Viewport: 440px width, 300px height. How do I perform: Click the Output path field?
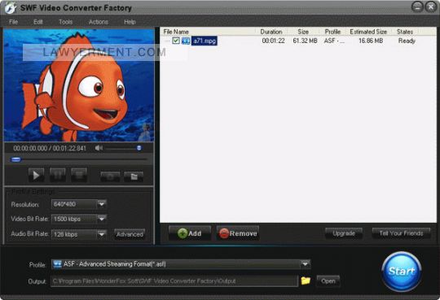click(x=174, y=281)
